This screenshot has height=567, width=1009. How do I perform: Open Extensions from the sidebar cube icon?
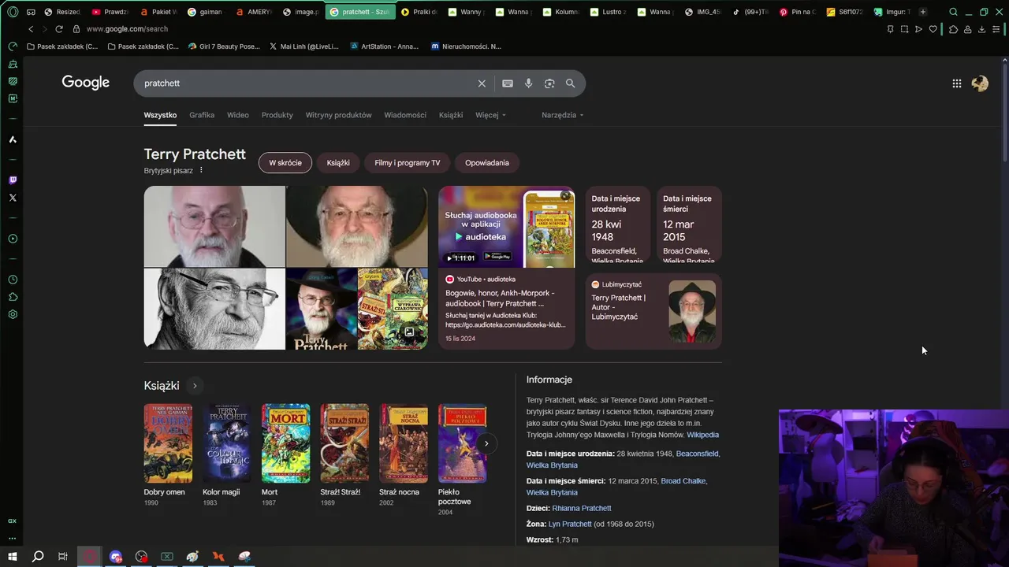click(x=13, y=297)
